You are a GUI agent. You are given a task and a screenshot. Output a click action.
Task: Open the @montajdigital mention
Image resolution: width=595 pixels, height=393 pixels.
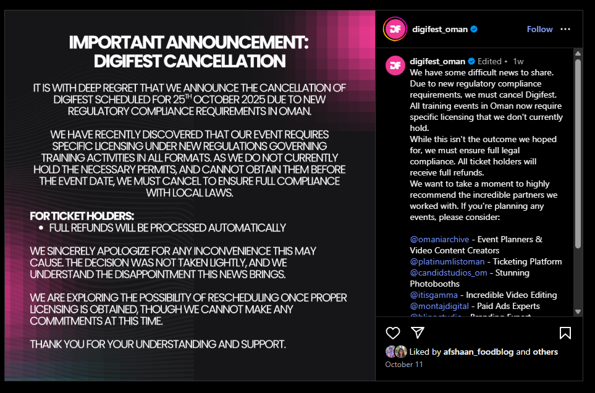coord(440,306)
